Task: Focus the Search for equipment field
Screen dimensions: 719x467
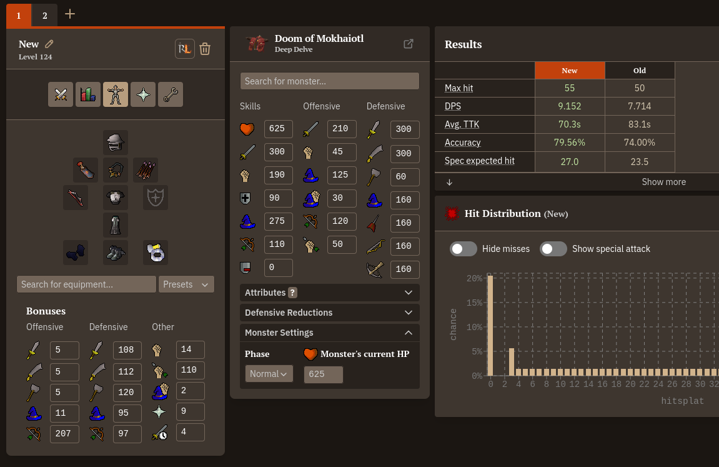Action: tap(86, 284)
